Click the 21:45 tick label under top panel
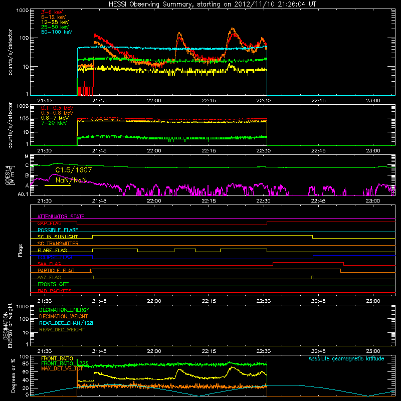This screenshot has height=401, width=401. point(99,101)
